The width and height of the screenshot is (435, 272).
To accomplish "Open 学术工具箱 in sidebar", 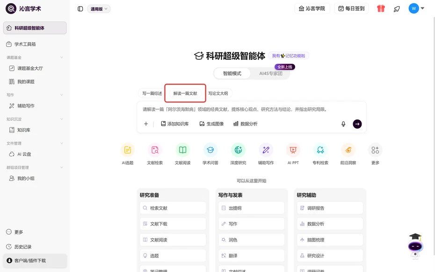I will tap(35, 44).
